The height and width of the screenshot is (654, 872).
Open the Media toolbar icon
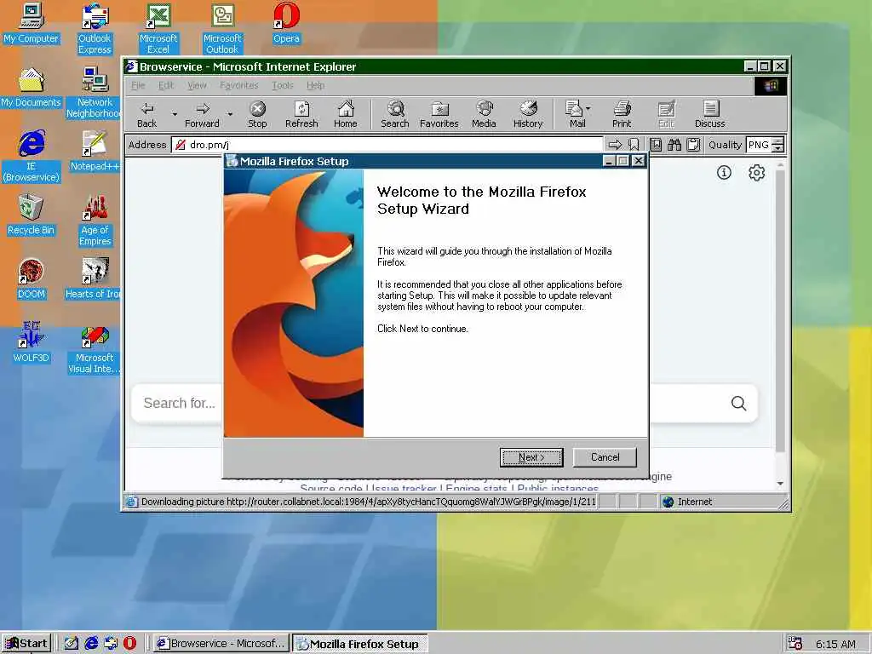coord(484,115)
